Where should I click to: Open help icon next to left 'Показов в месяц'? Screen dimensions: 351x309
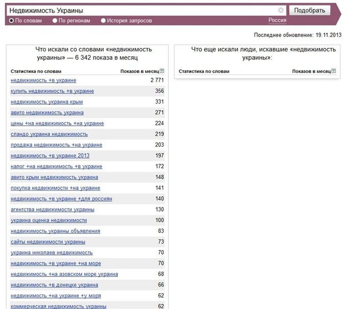162,71
